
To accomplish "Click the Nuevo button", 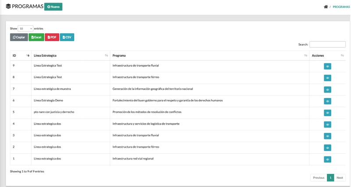I will 53,7.
